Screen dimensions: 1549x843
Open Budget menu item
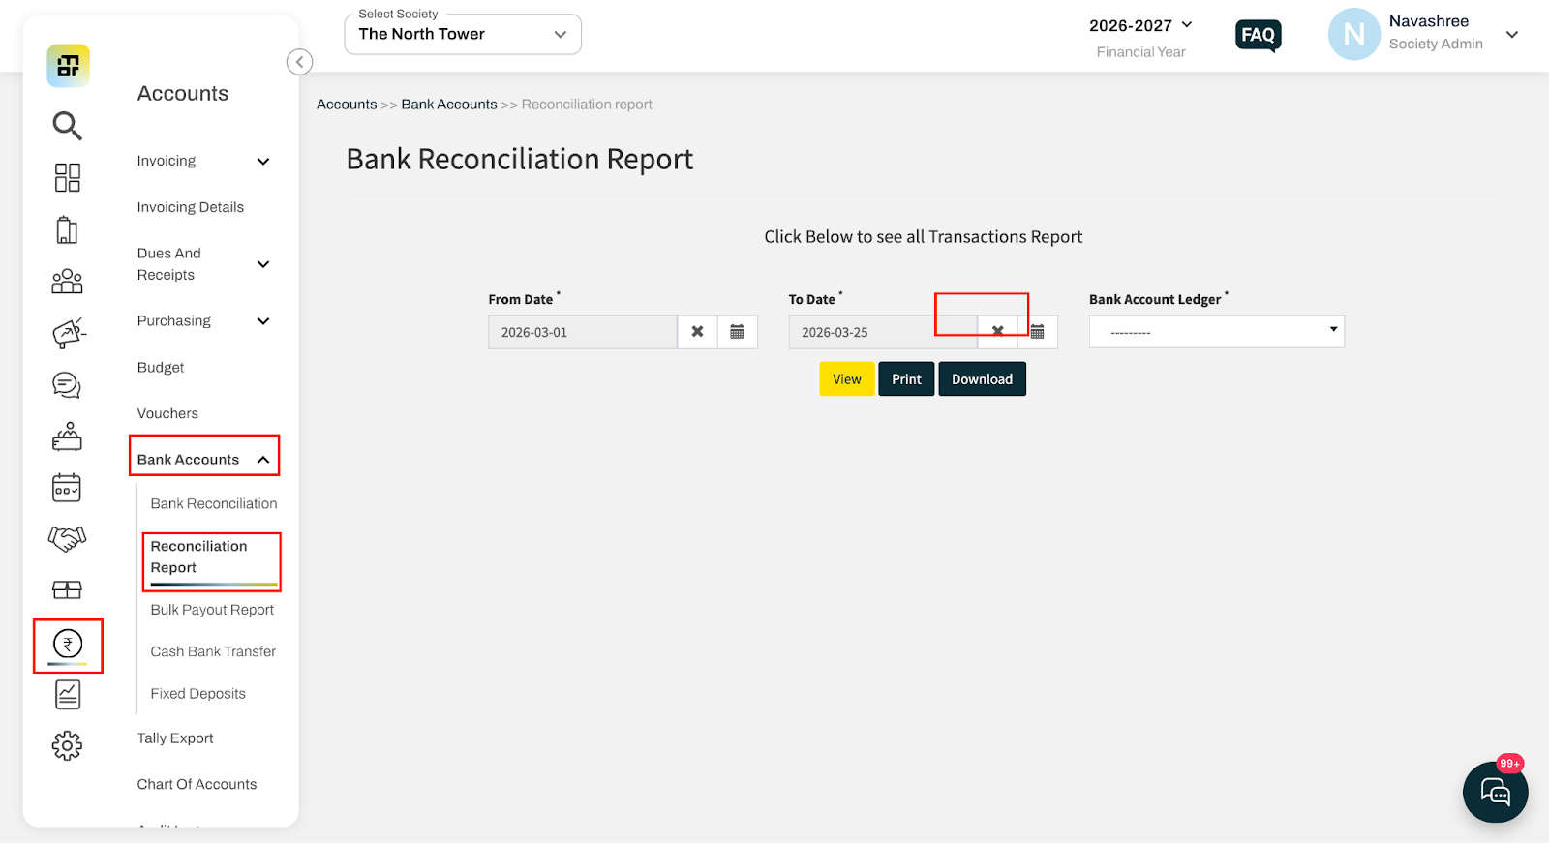point(161,368)
